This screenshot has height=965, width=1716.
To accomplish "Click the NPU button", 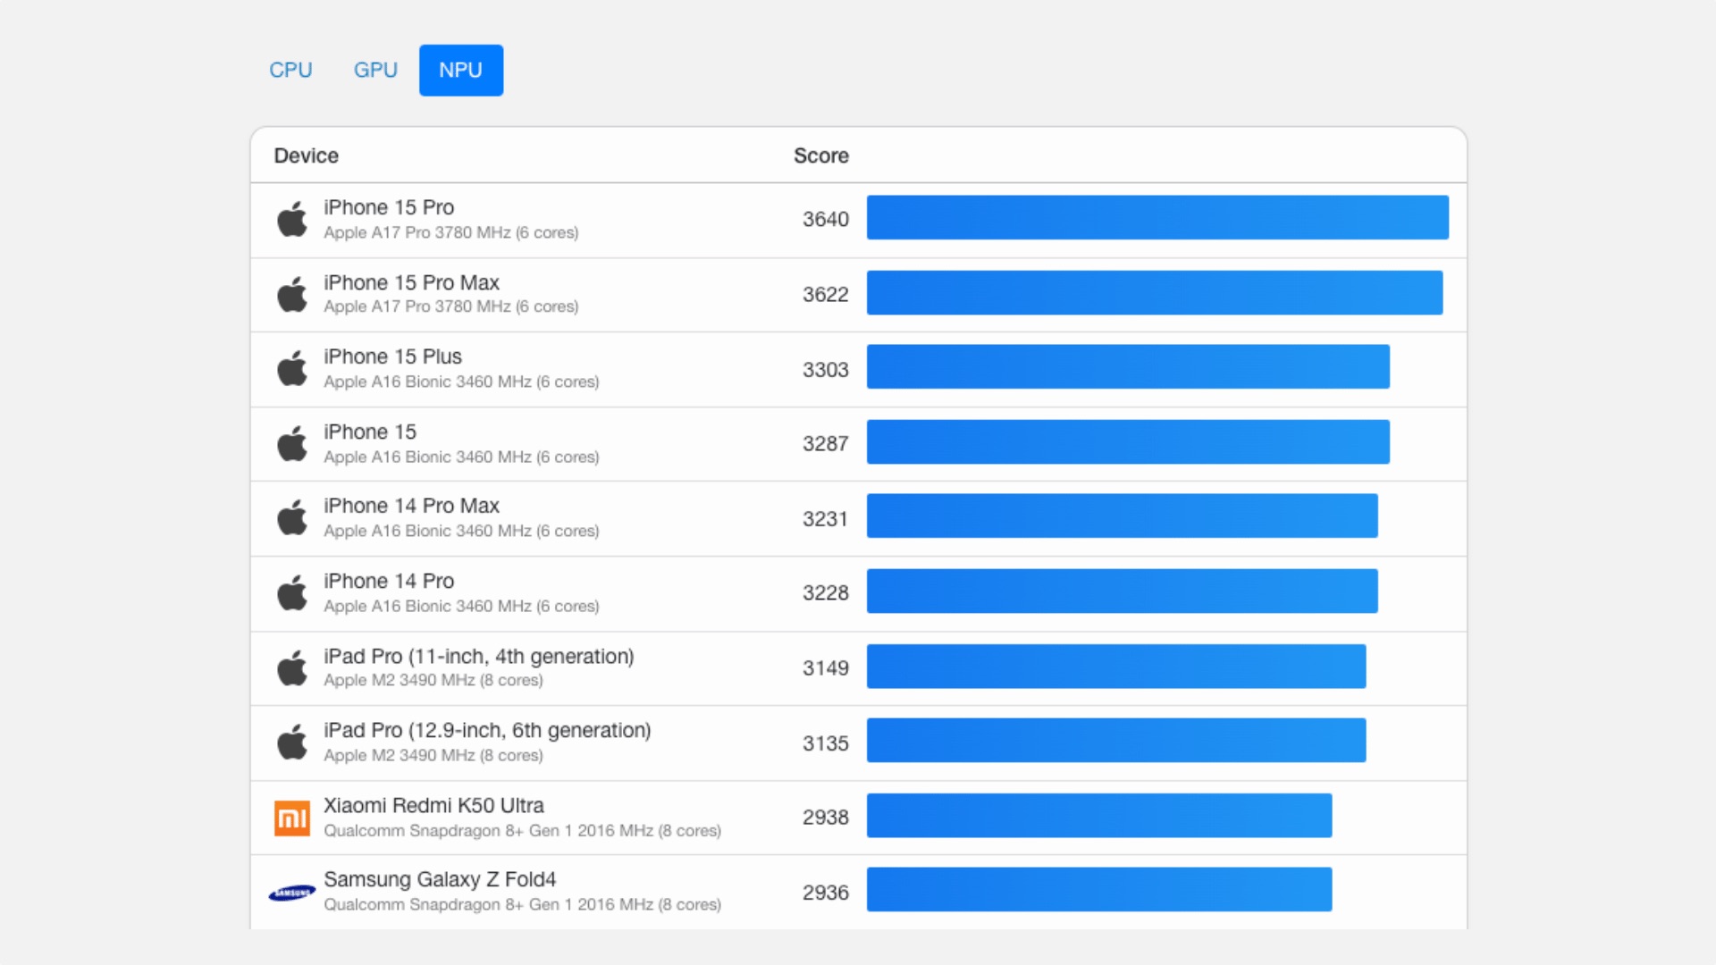I will [461, 70].
